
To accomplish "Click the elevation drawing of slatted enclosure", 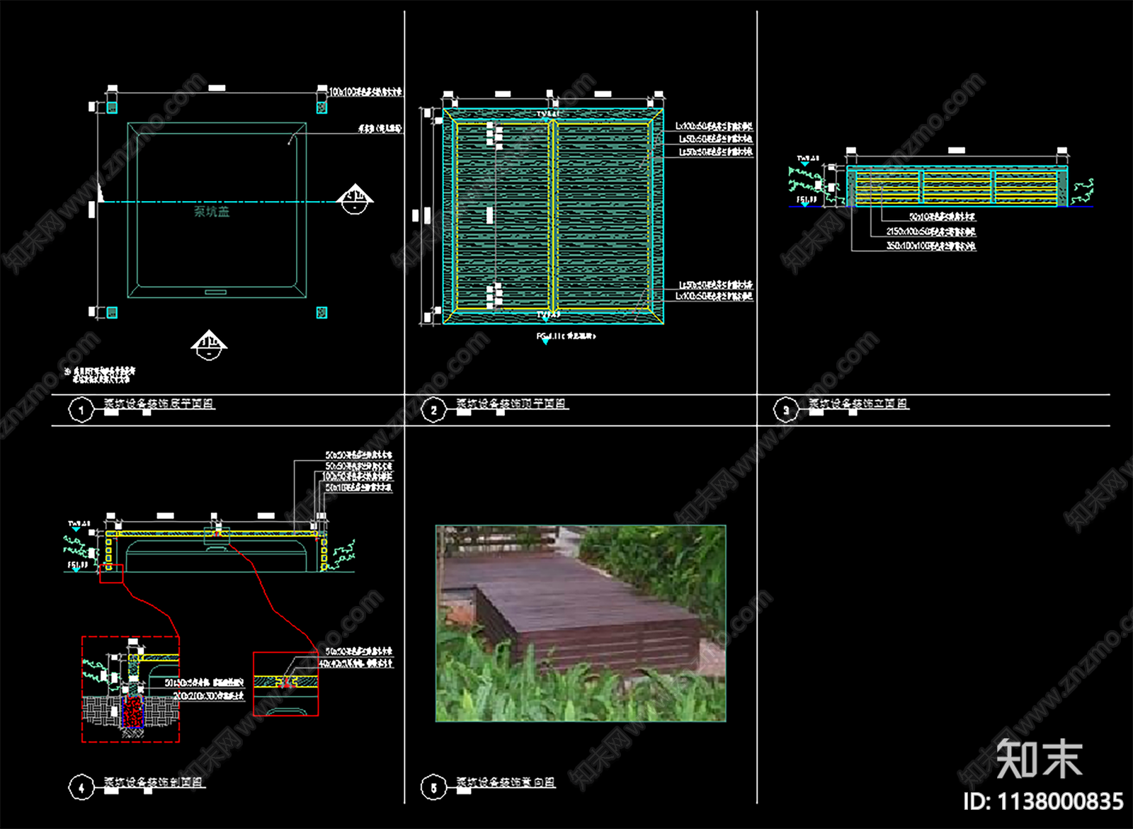I will pyautogui.click(x=957, y=187).
